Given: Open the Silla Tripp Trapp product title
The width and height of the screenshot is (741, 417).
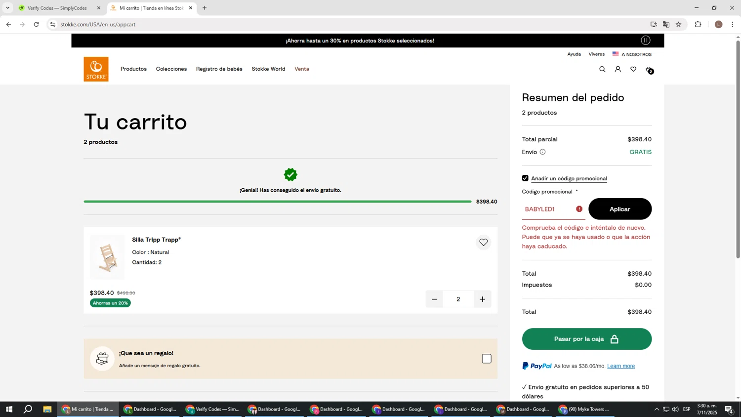Looking at the screenshot, I should 156,240.
